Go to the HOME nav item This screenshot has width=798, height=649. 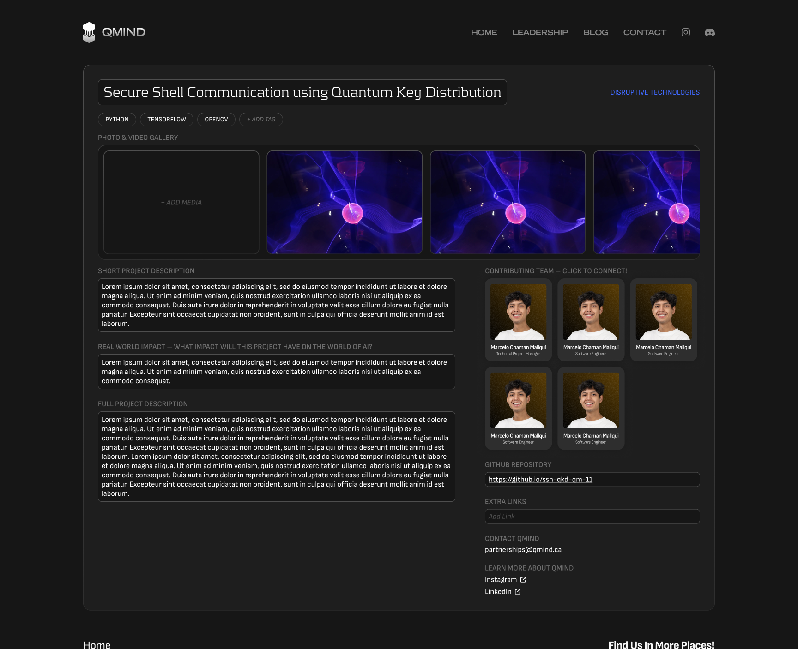pyautogui.click(x=484, y=32)
